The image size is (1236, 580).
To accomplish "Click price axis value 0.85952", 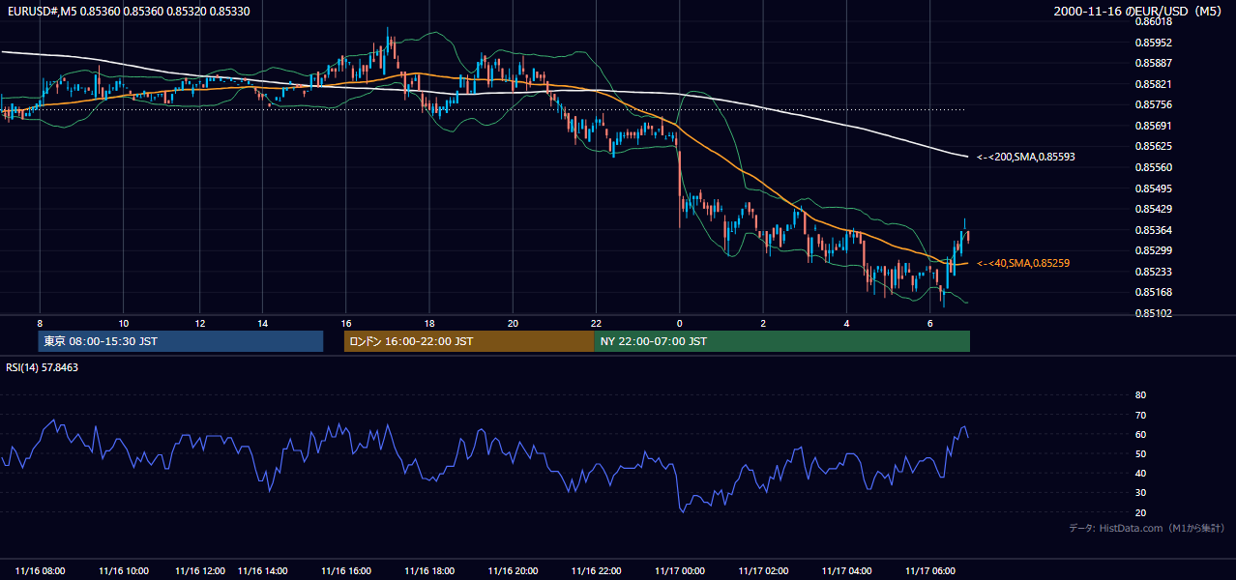I will point(1153,43).
